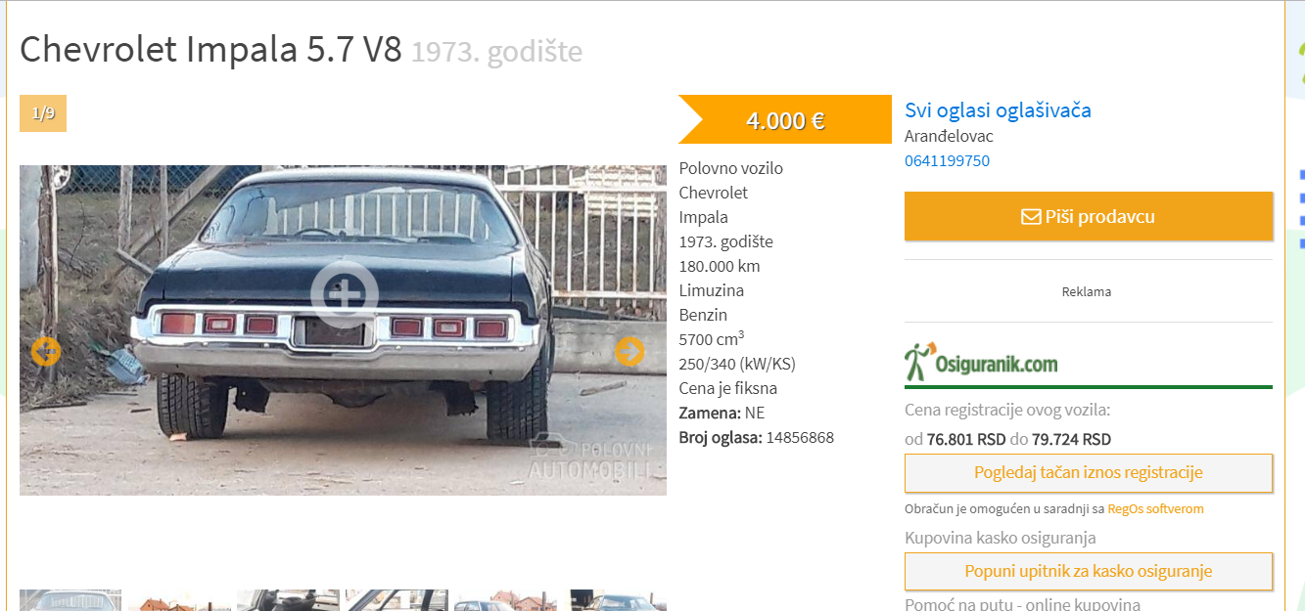This screenshot has height=611, width=1305.
Task: Open Svi oglasi oglašivača link
Action: pyautogui.click(x=998, y=110)
